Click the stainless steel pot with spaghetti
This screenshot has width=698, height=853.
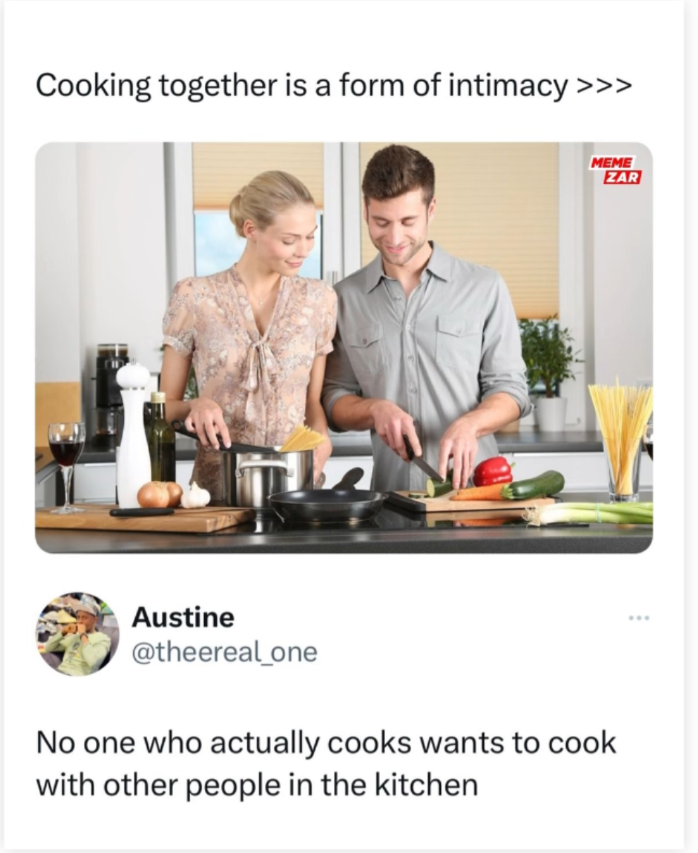click(x=267, y=474)
